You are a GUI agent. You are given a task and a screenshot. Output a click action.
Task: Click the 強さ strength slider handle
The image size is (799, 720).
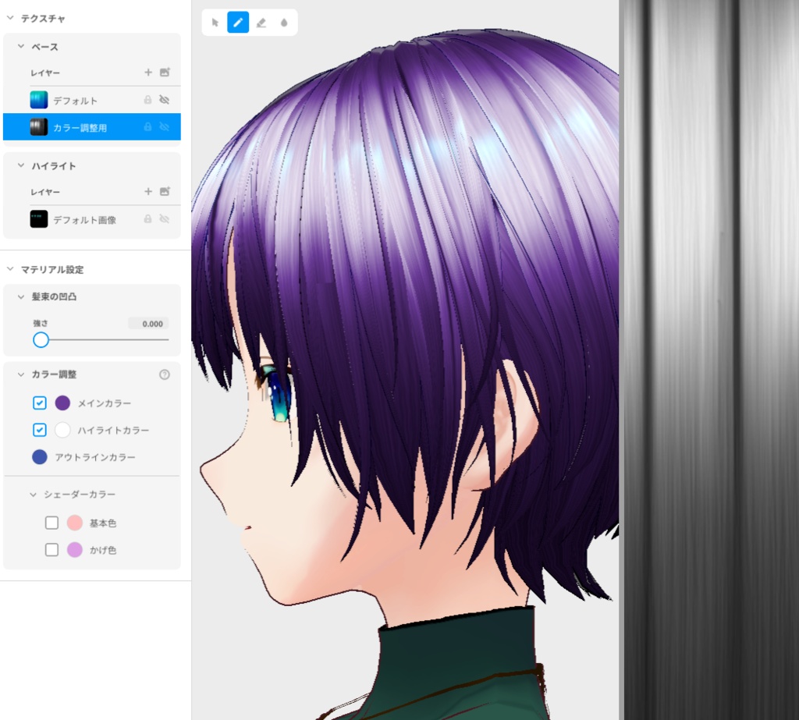(41, 339)
